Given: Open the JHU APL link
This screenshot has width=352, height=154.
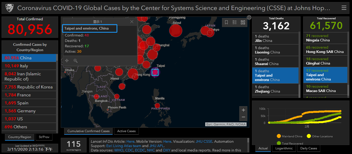Looking at the screenshot, I should pos(157,146).
